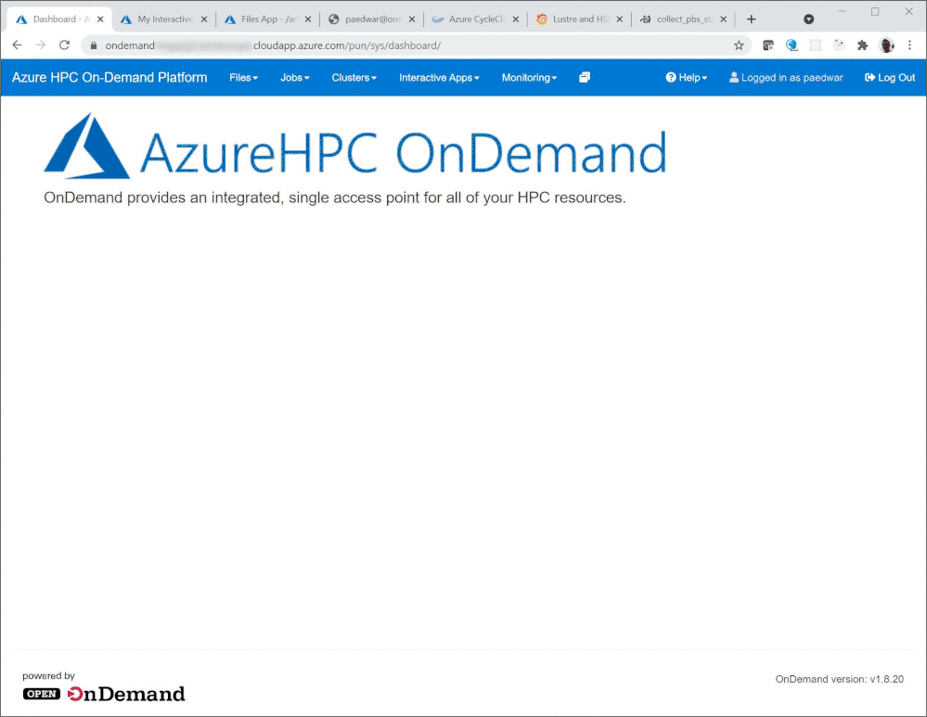Click the first extension icon beside the bookmark star
This screenshot has width=927, height=717.
pos(768,45)
